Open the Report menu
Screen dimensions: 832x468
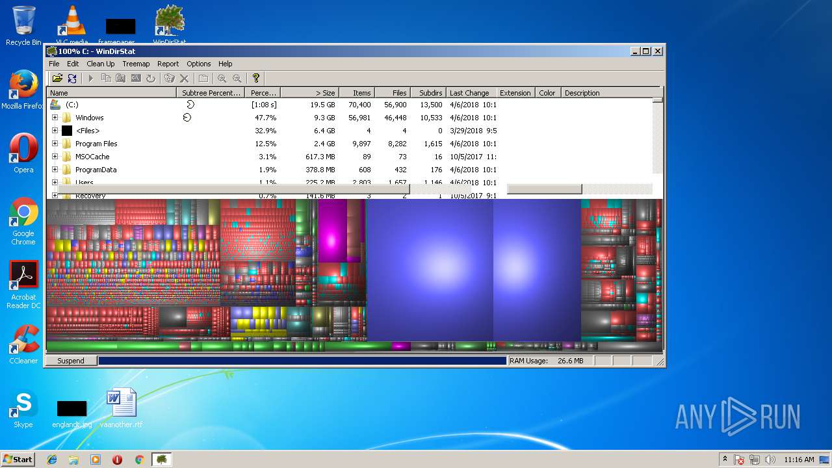click(x=168, y=64)
